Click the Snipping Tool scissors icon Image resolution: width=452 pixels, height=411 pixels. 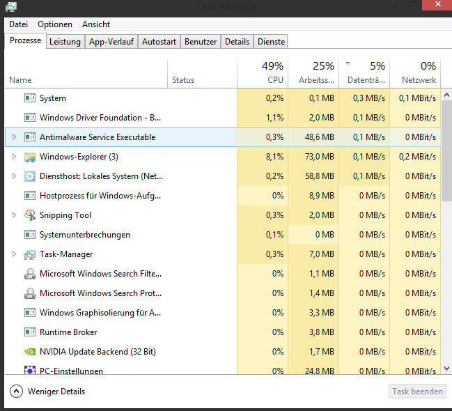click(30, 215)
